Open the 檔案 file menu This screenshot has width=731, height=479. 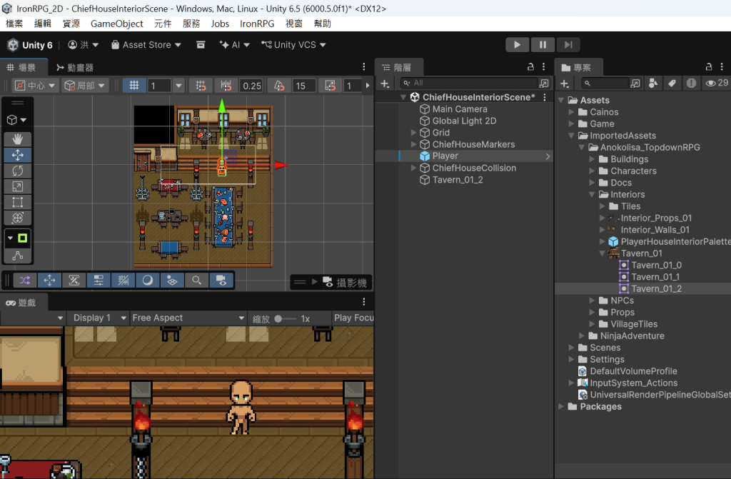[14, 24]
